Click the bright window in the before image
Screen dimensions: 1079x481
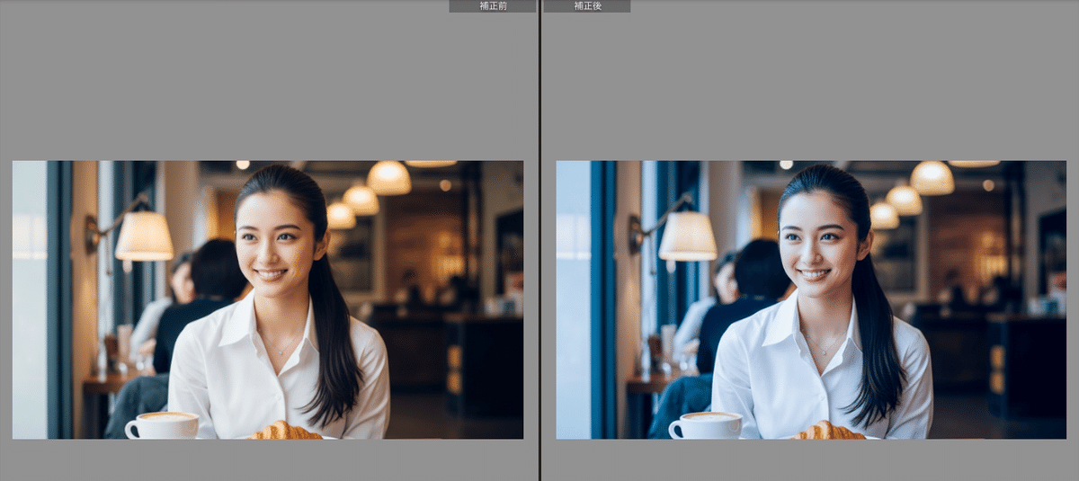(29, 297)
